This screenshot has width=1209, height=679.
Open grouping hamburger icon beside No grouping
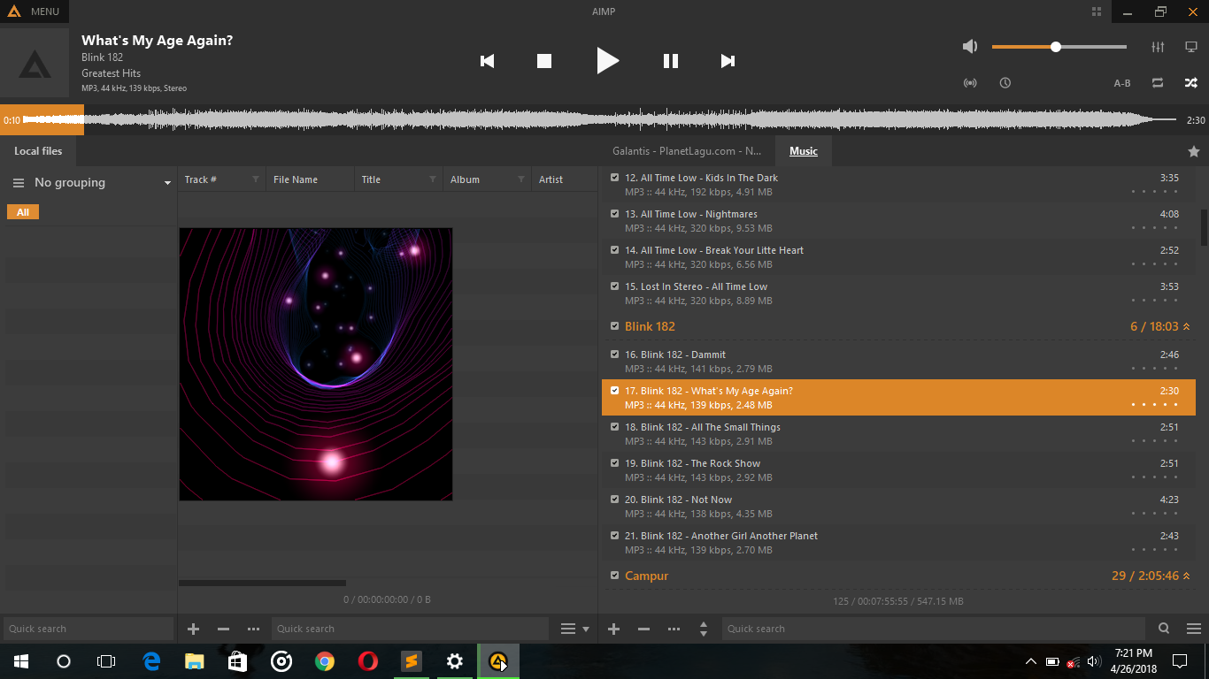coord(18,183)
